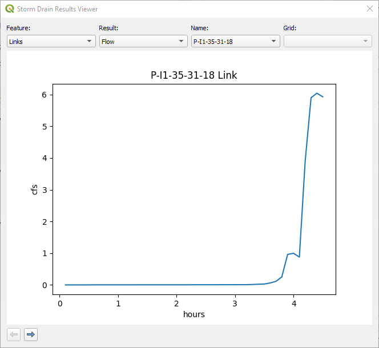Close the Storm Drain Results Viewer window

[369, 9]
